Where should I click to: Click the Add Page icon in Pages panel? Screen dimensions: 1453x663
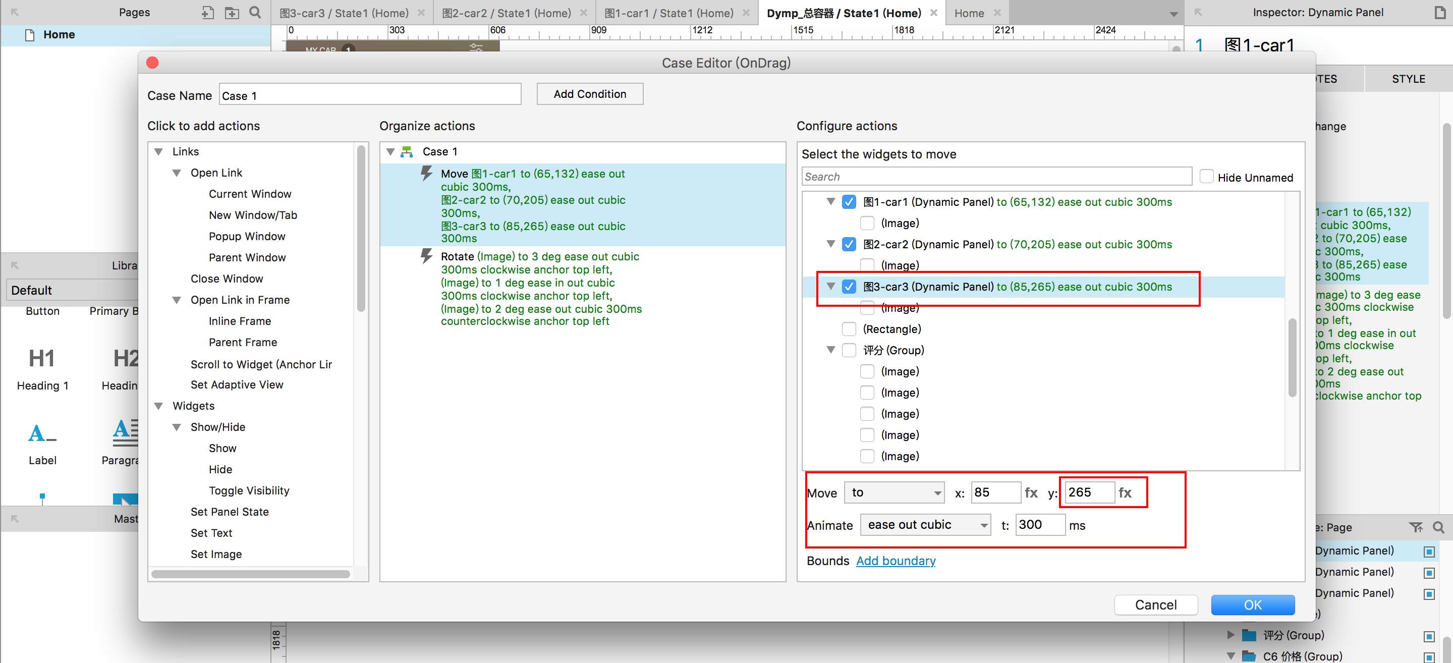pyautogui.click(x=207, y=13)
